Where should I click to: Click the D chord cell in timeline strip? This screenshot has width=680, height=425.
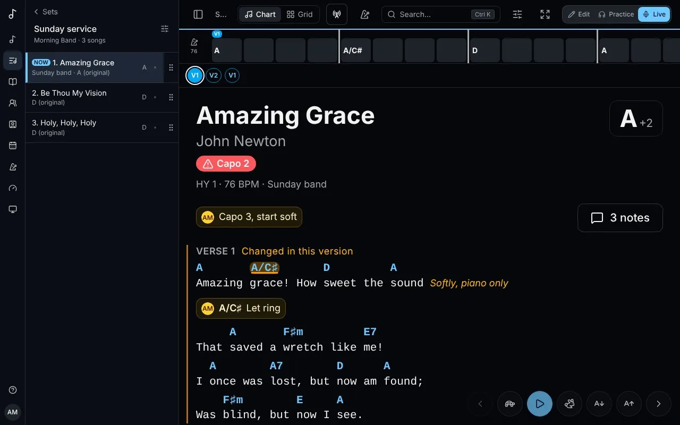(484, 50)
